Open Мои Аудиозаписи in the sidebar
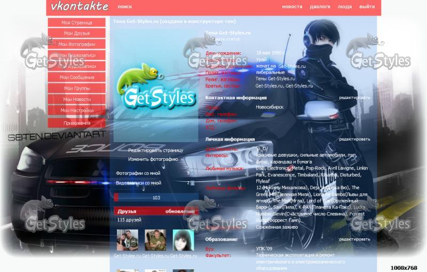Image resolution: width=427 pixels, height=272 pixels. (x=76, y=66)
